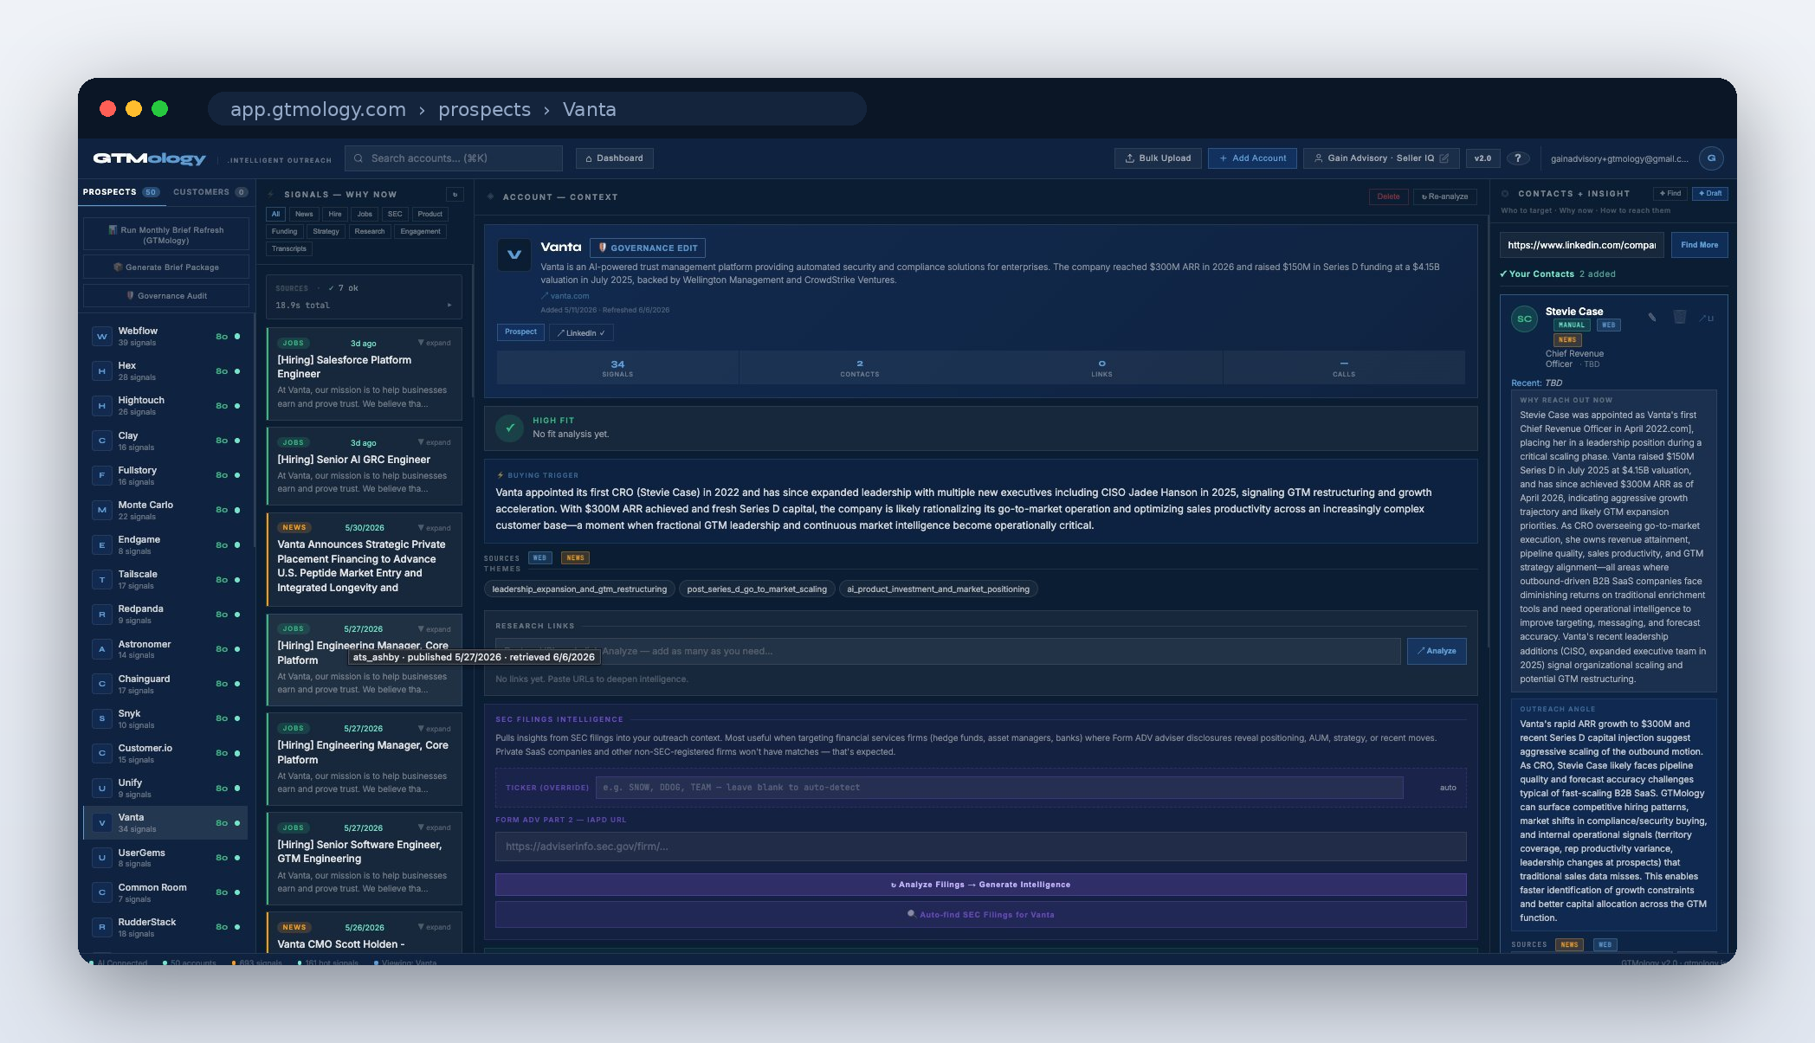Image resolution: width=1815 pixels, height=1043 pixels.
Task: Open the v2.0 version selector
Action: [1483, 158]
